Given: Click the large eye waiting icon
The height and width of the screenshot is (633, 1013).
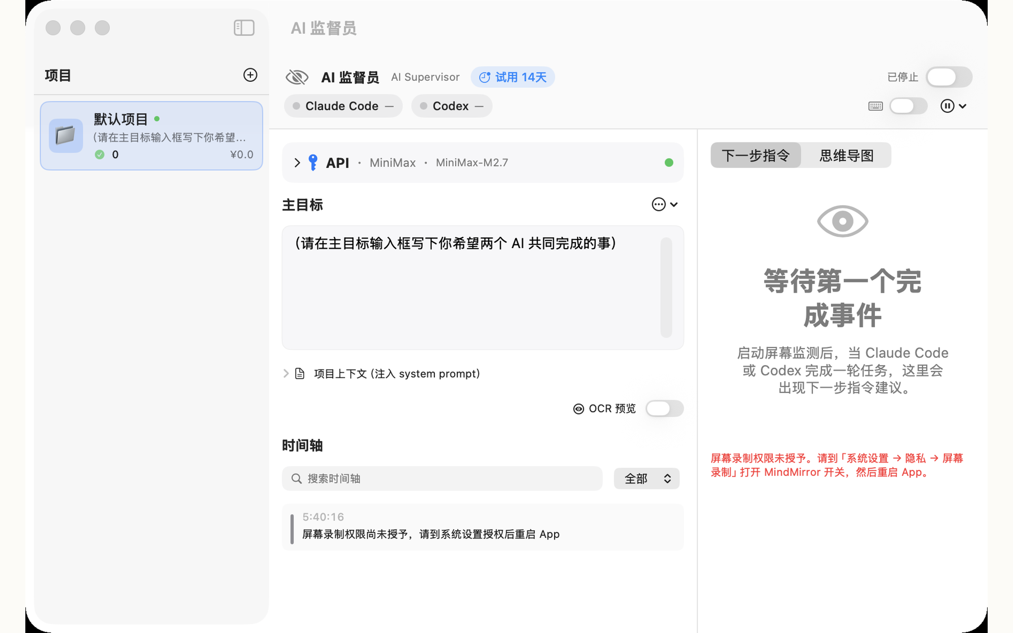Looking at the screenshot, I should pos(843,221).
